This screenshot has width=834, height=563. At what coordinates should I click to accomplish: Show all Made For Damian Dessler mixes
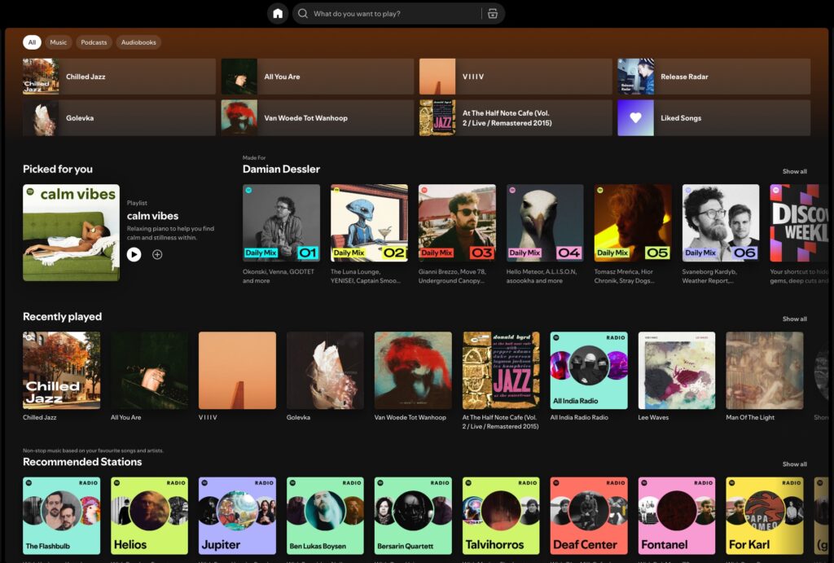[794, 172]
